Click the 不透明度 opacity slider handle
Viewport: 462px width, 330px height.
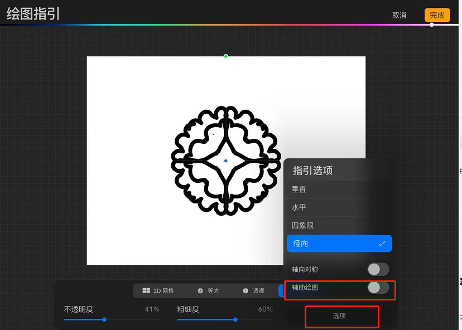(104, 319)
